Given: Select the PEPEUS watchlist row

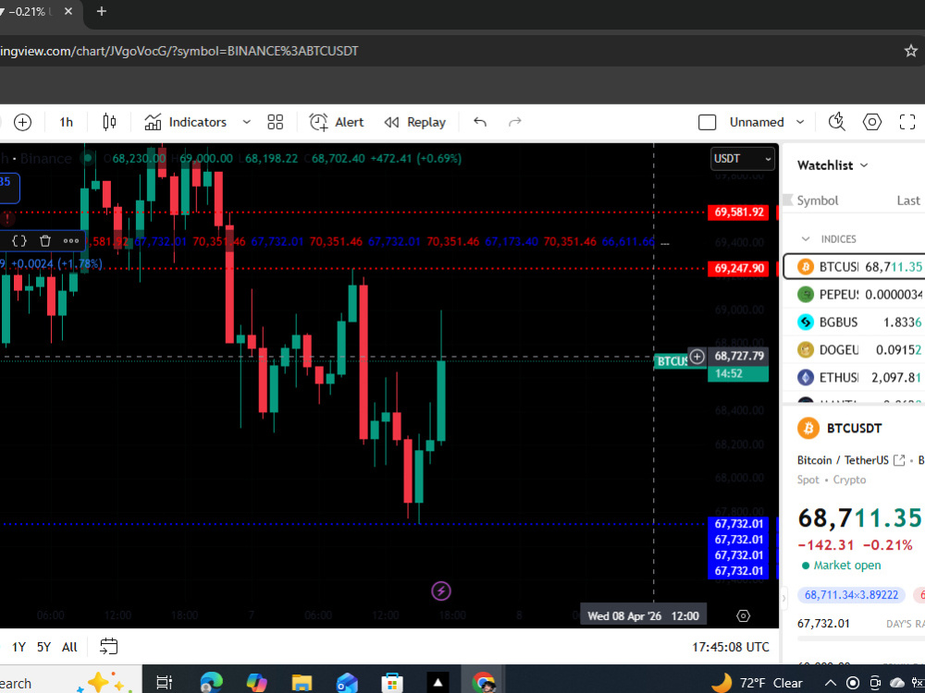Looking at the screenshot, I should tap(854, 294).
